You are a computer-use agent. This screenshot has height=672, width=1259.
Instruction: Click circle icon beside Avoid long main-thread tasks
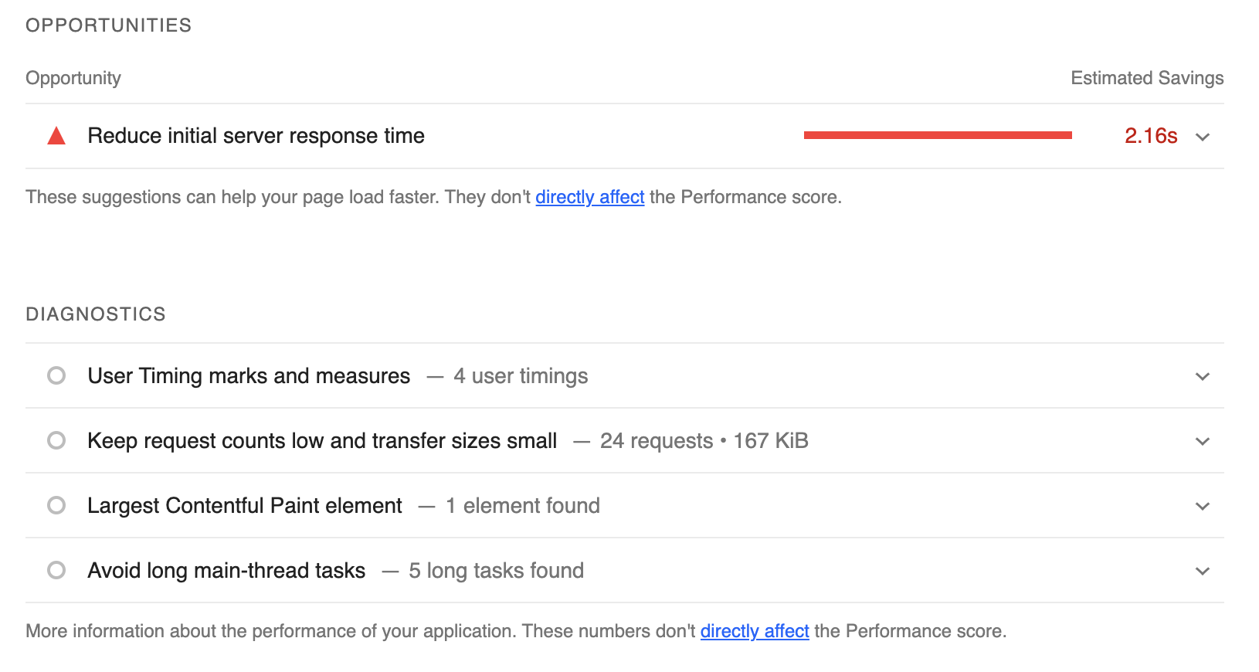pos(56,570)
